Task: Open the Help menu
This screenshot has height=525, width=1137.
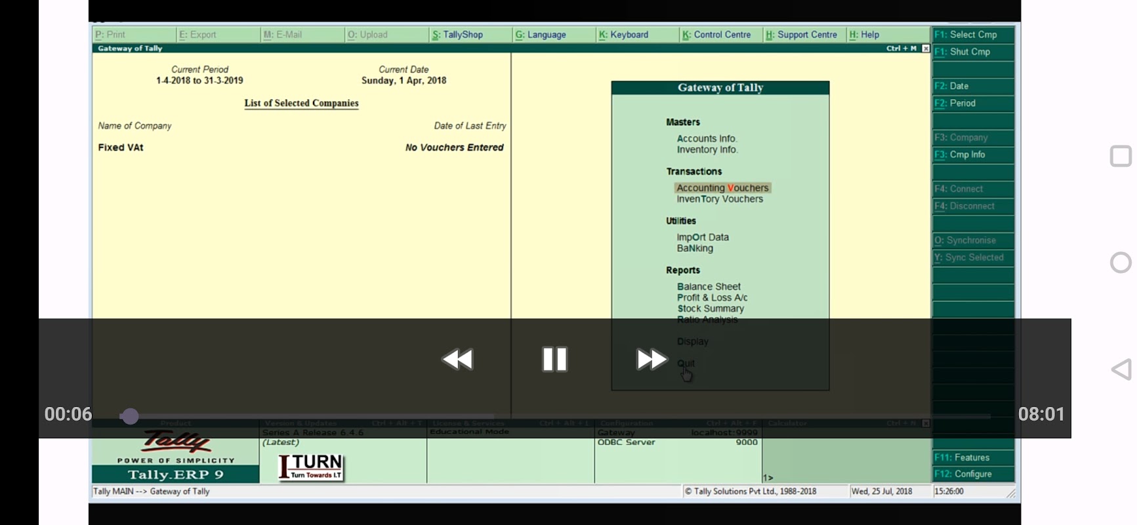Action: tap(888, 35)
